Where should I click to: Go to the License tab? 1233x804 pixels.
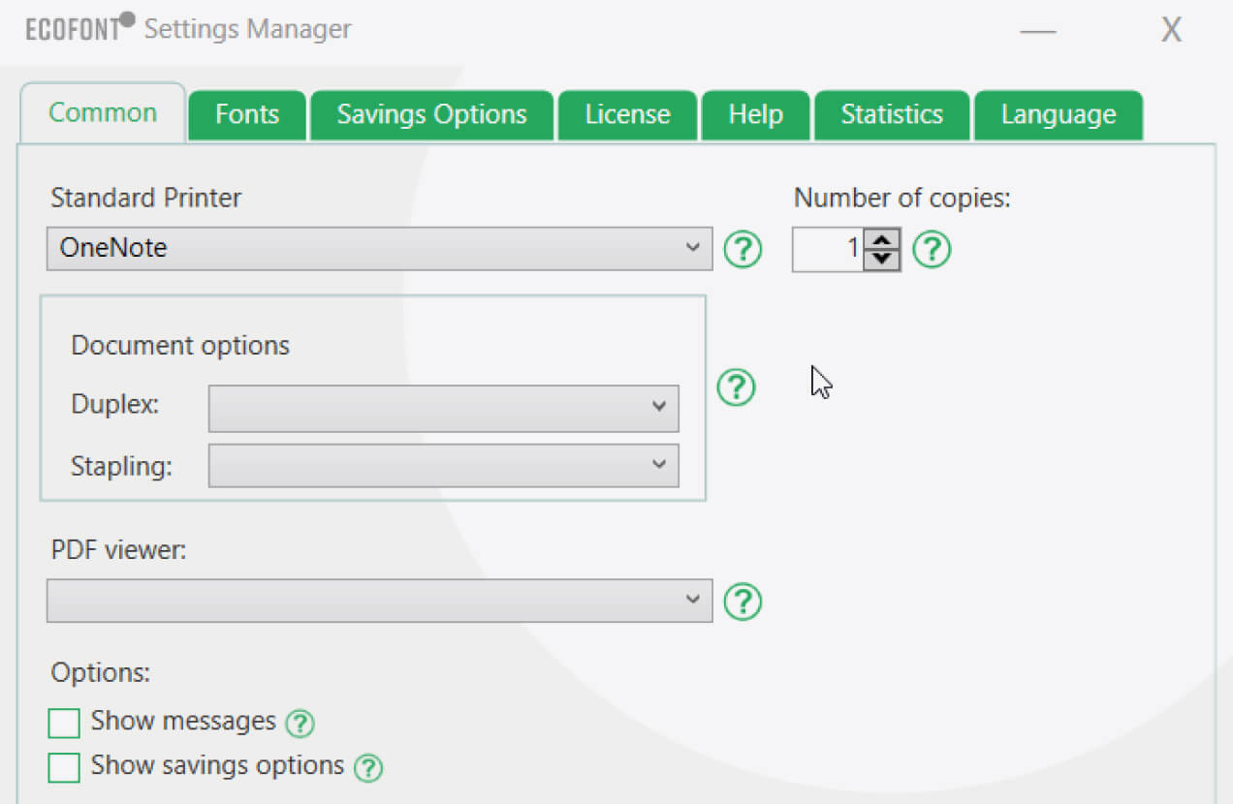(x=627, y=114)
